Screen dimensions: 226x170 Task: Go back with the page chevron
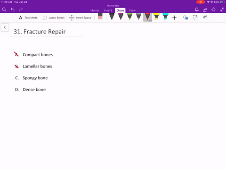click(x=5, y=27)
